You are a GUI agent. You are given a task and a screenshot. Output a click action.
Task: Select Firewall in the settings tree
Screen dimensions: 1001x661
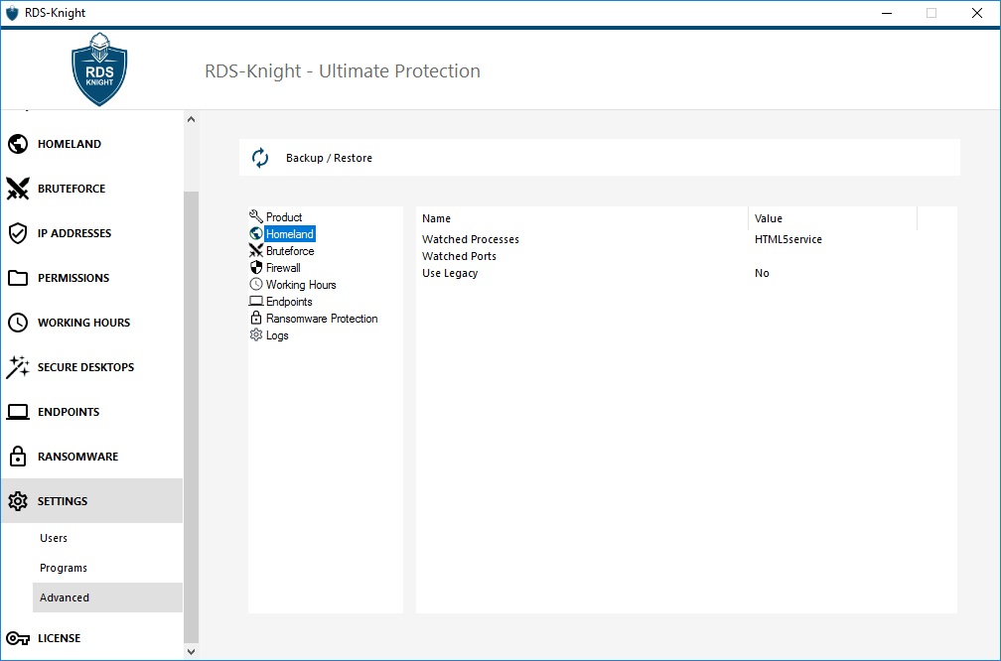(x=283, y=268)
